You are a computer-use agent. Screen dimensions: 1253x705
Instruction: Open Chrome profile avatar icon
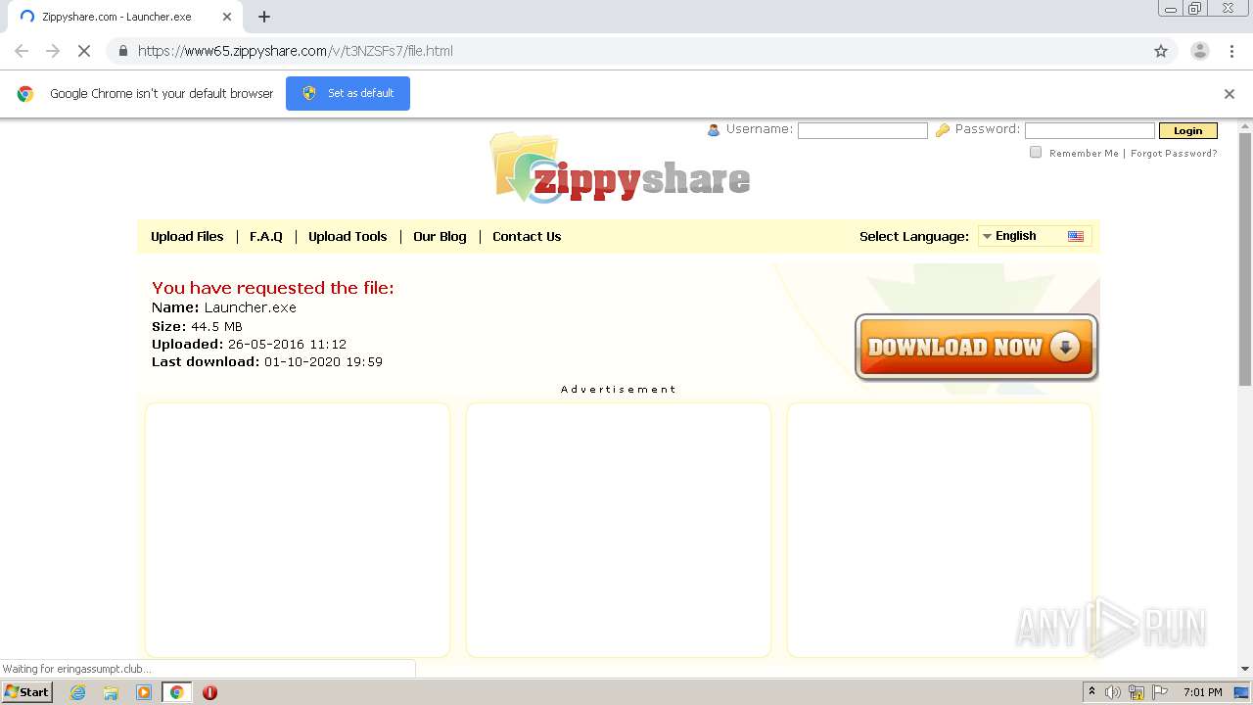pyautogui.click(x=1199, y=51)
